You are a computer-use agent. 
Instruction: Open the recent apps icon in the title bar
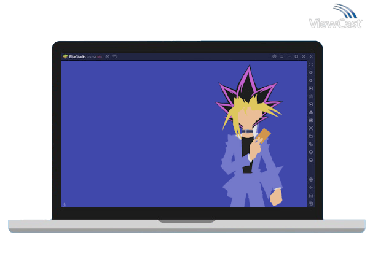[115, 56]
